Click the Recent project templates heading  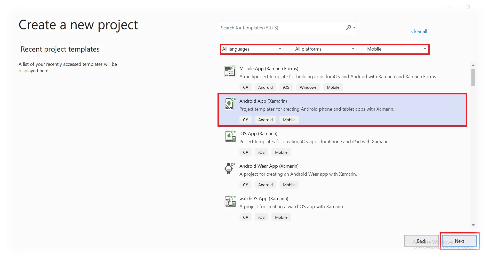(60, 49)
